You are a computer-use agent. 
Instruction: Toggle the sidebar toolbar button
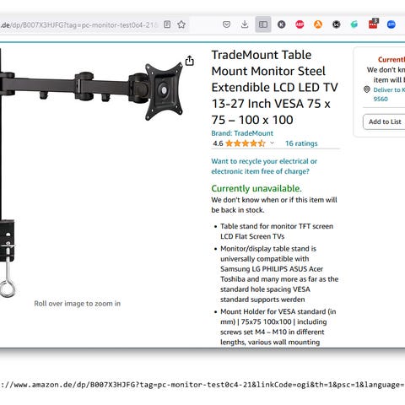(x=263, y=24)
